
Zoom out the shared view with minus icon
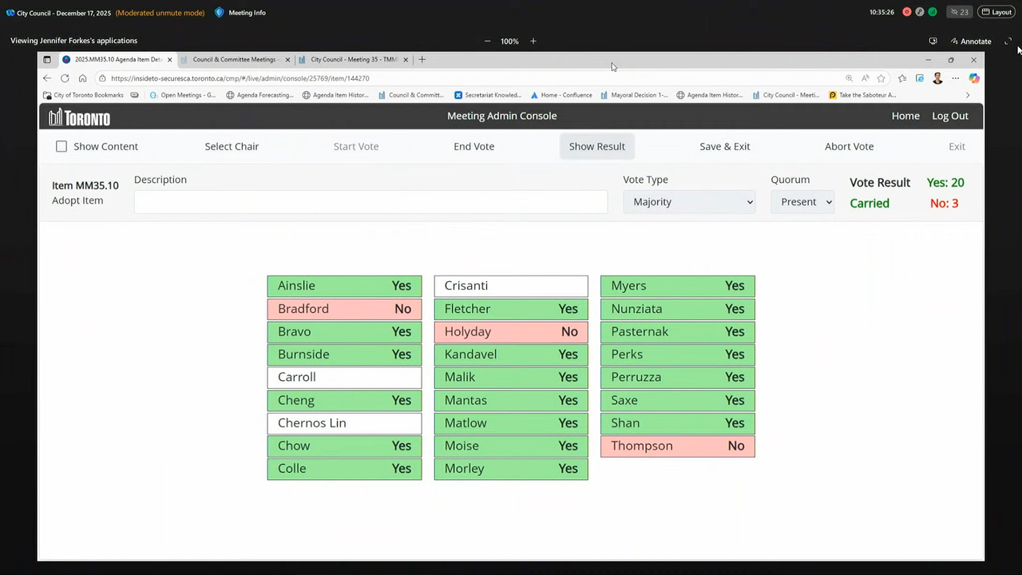click(x=487, y=41)
